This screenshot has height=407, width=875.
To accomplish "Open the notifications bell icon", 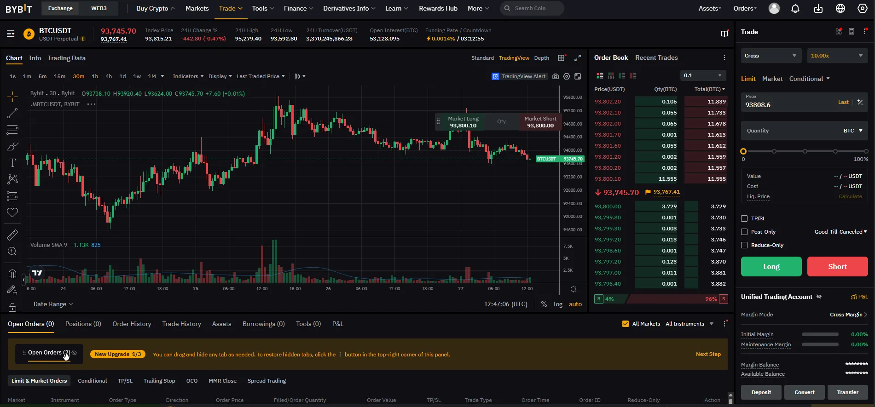I will (x=795, y=8).
